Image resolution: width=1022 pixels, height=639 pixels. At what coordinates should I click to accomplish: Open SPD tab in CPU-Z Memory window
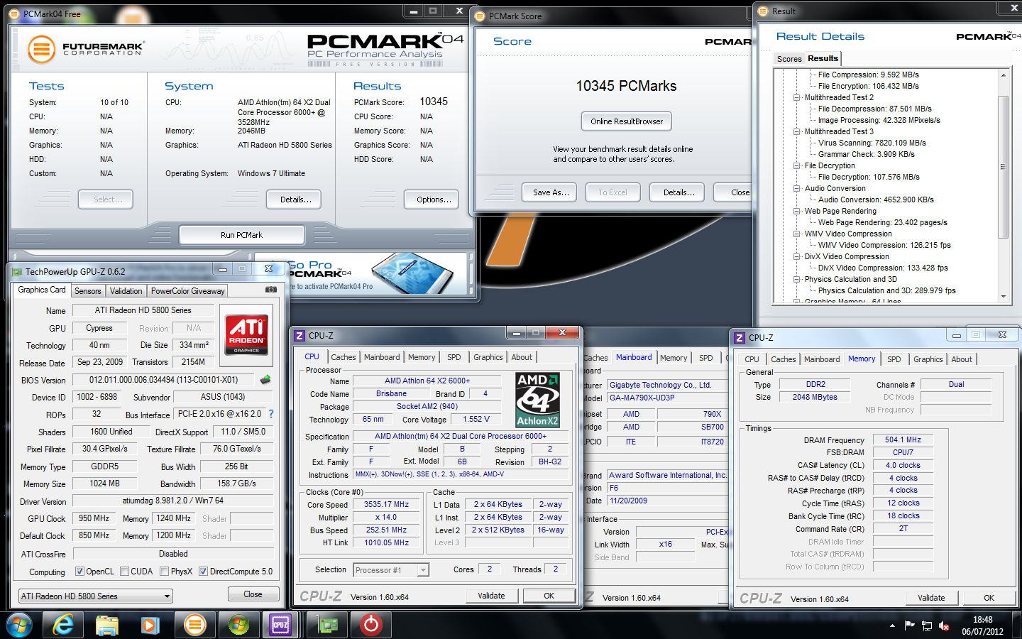(894, 359)
